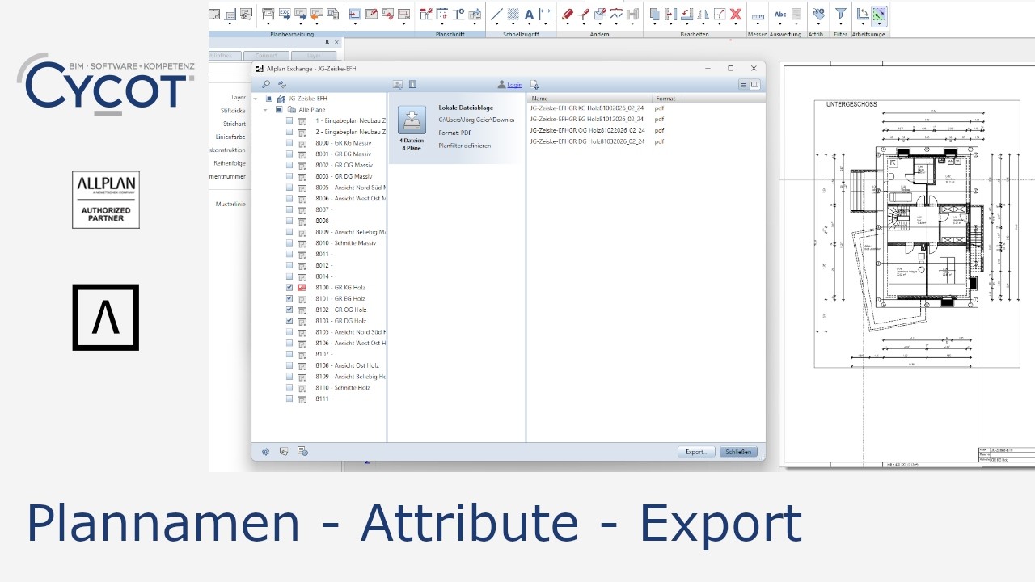Open settings gear at bottom of dialog
This screenshot has width=1035, height=582.
point(265,451)
